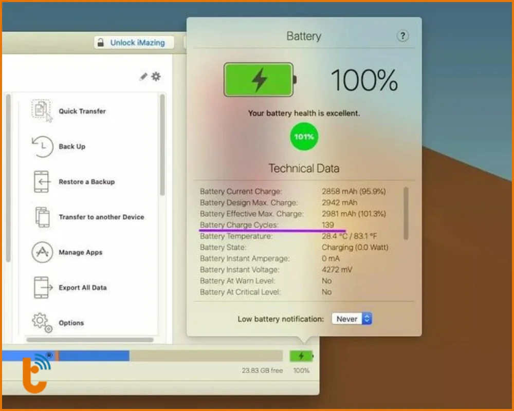
Task: Click the blue storage usage bar
Action: 93,356
